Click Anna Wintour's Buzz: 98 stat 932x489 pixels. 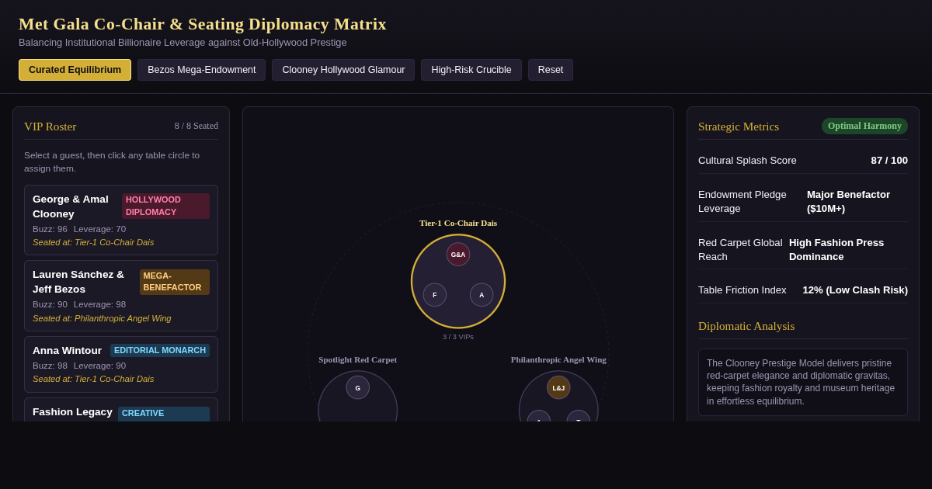tap(50, 366)
